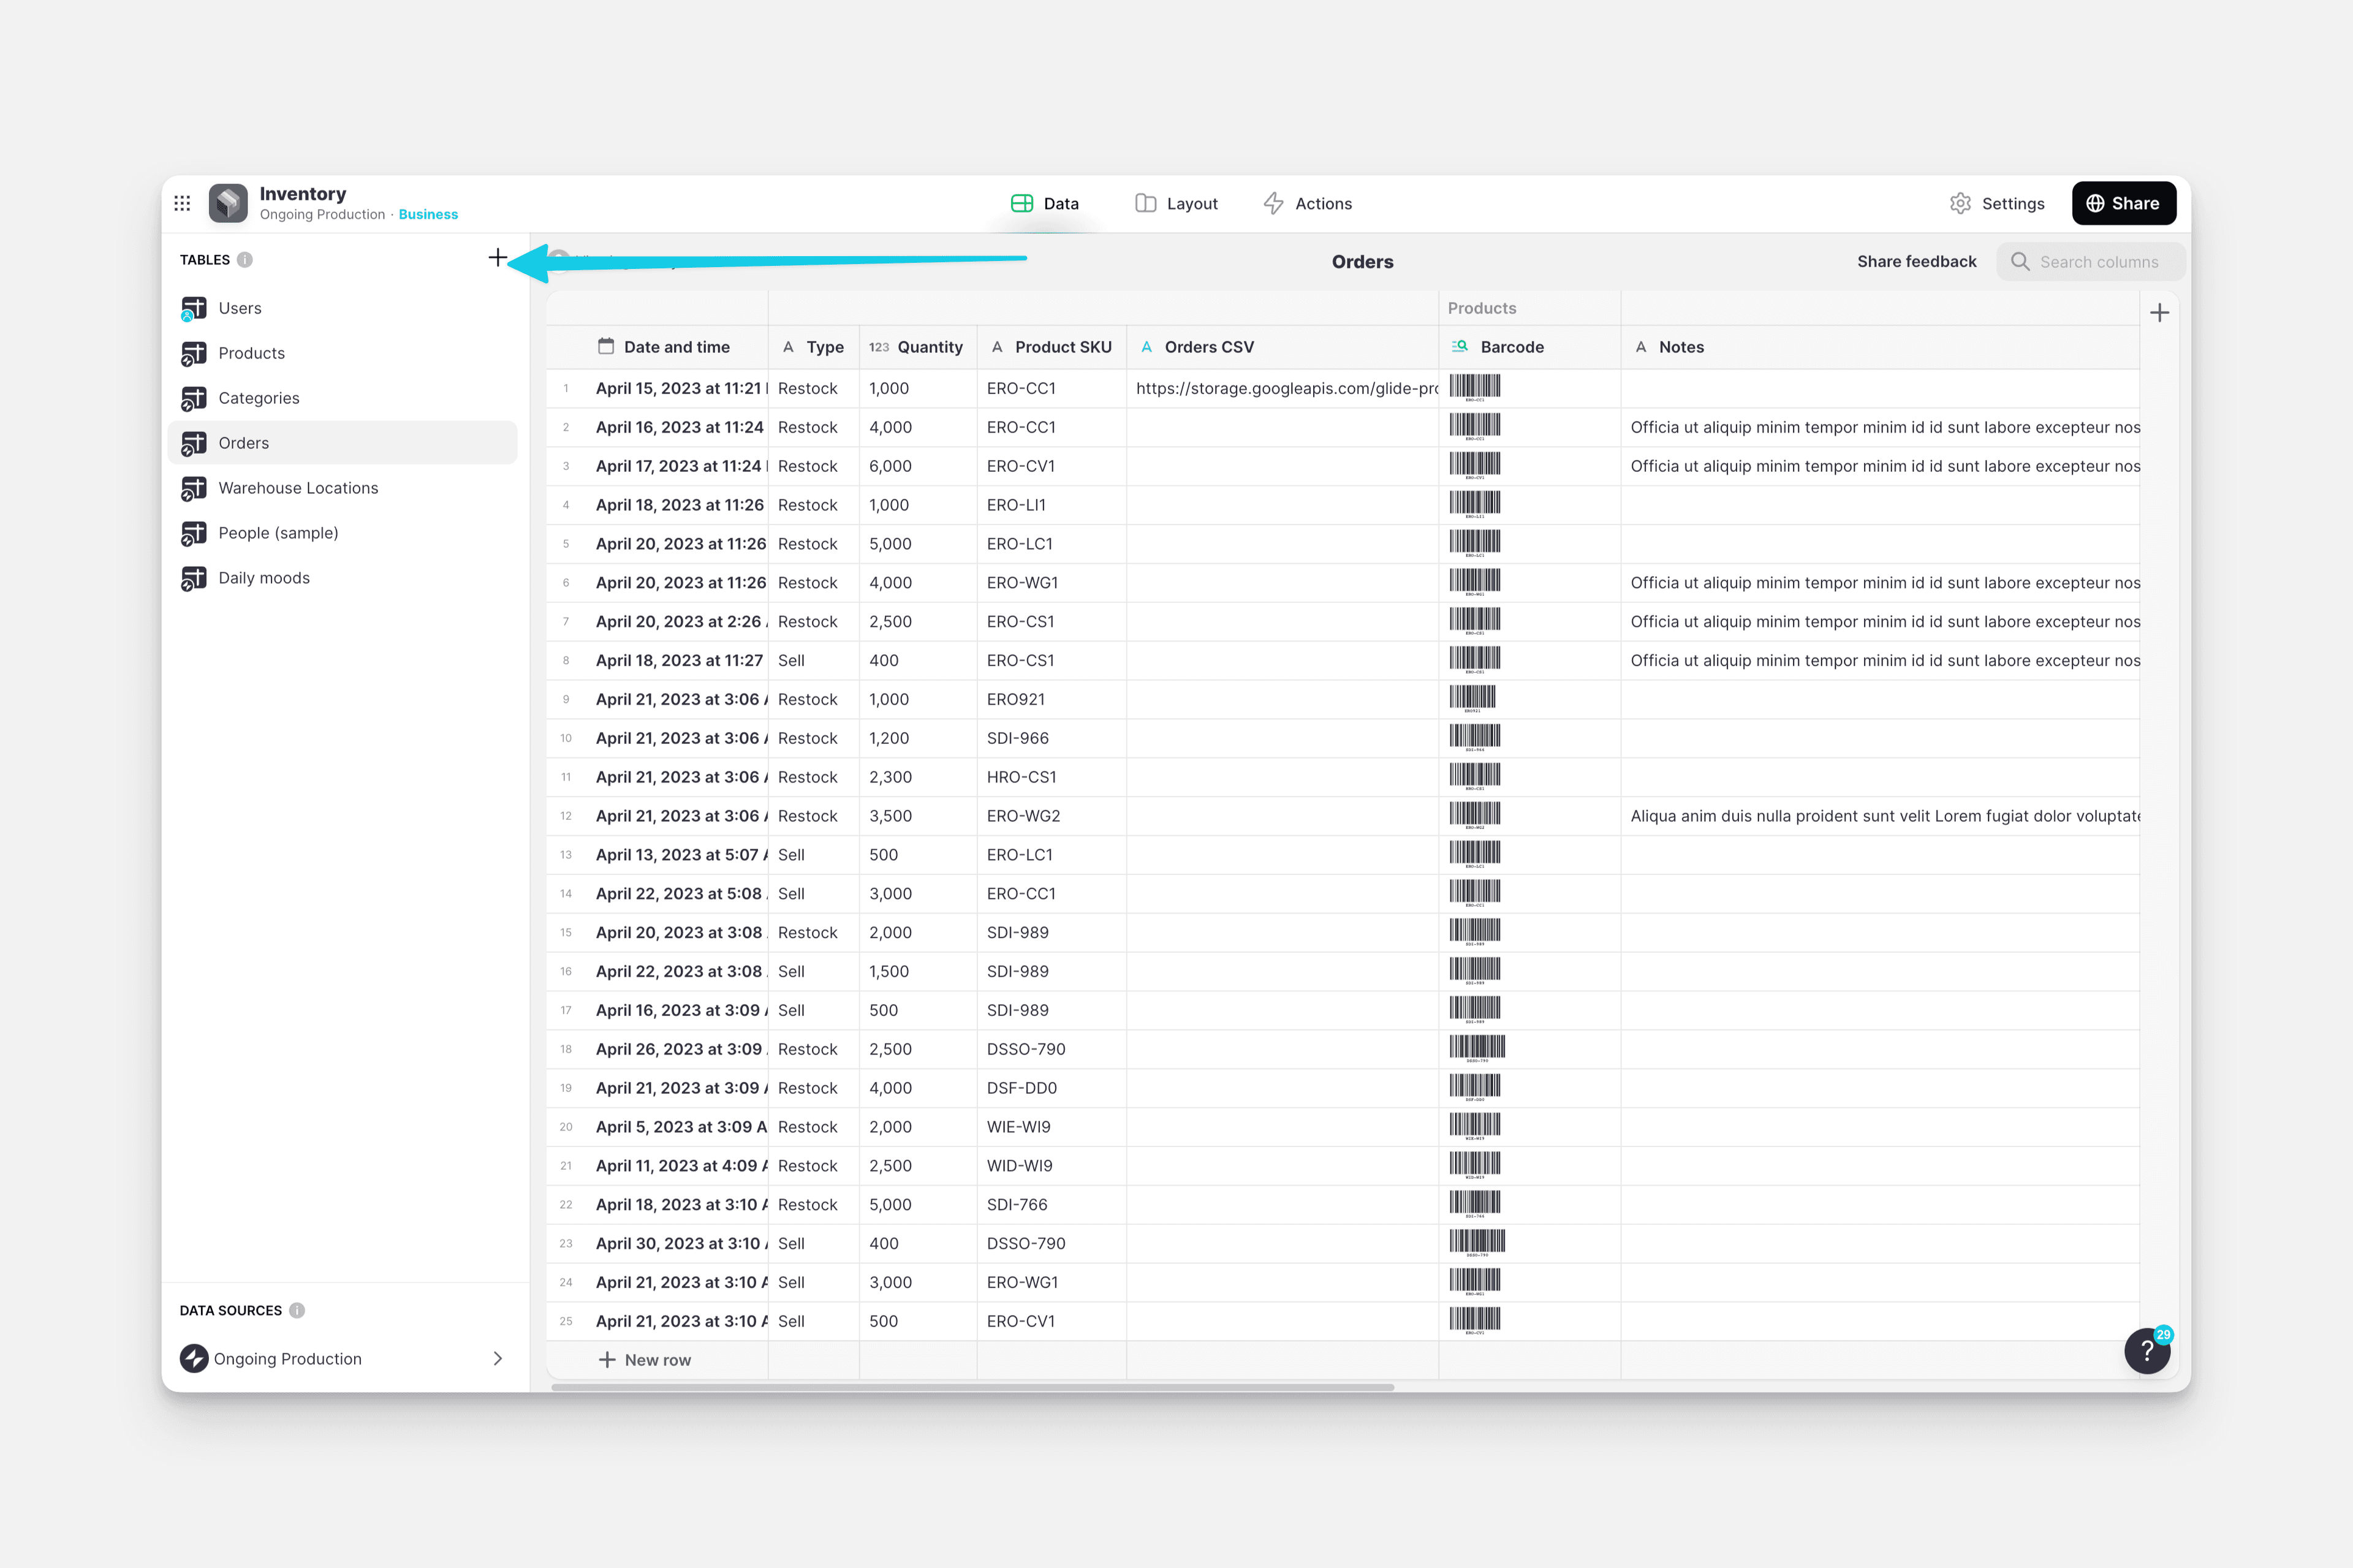Image resolution: width=2353 pixels, height=1568 pixels.
Task: Open Settings
Action: point(1997,204)
